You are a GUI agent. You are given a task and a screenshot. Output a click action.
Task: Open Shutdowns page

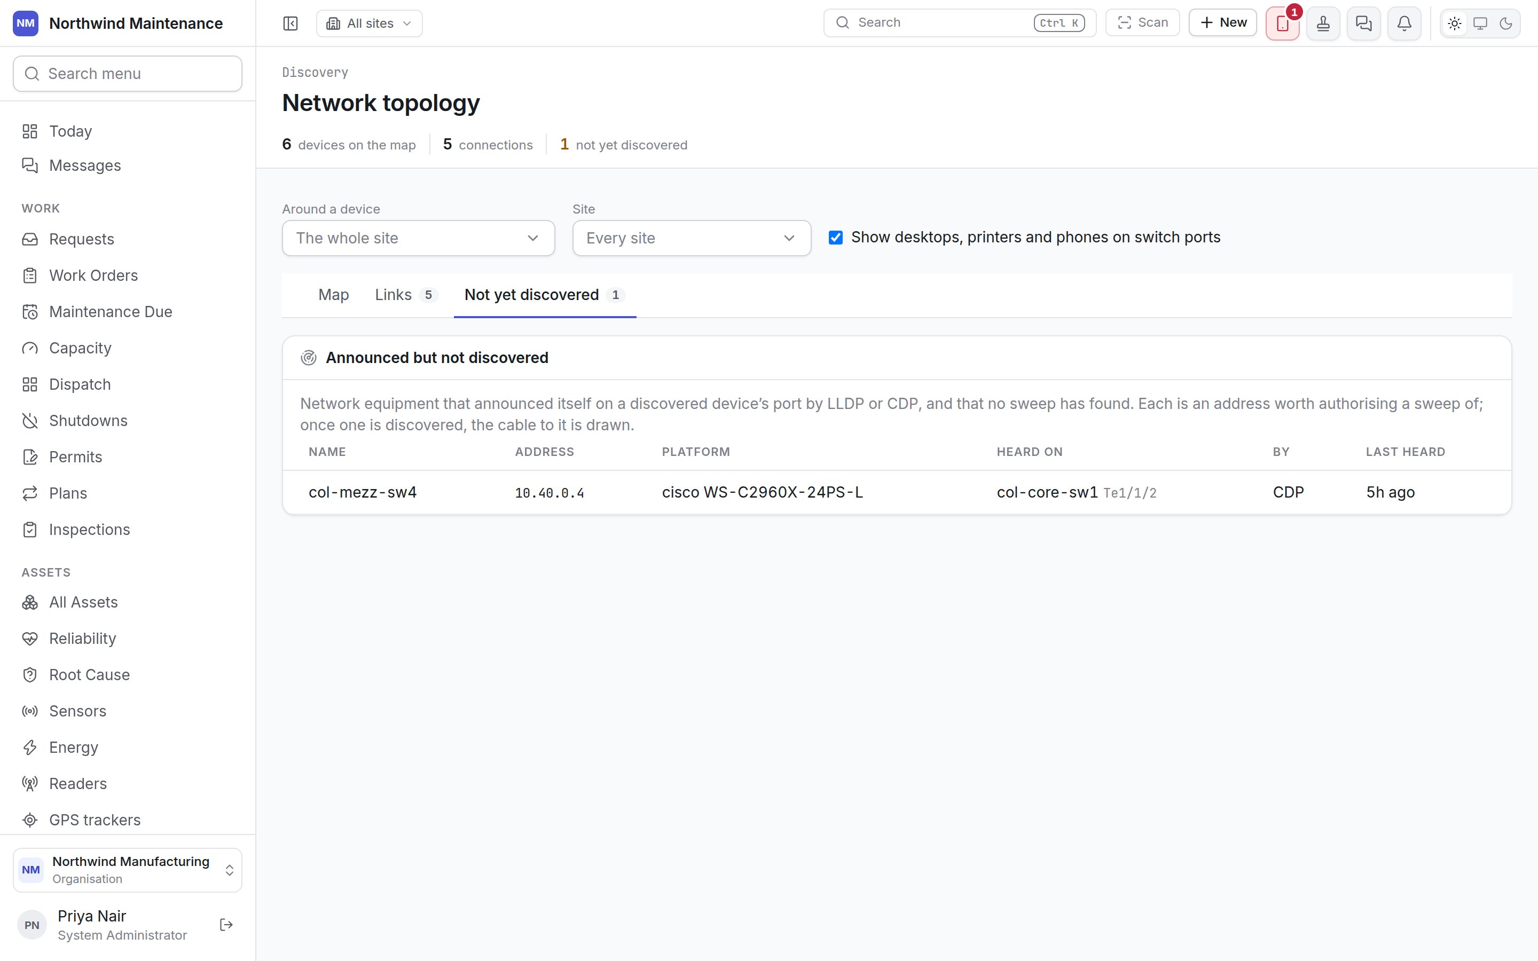(128, 421)
